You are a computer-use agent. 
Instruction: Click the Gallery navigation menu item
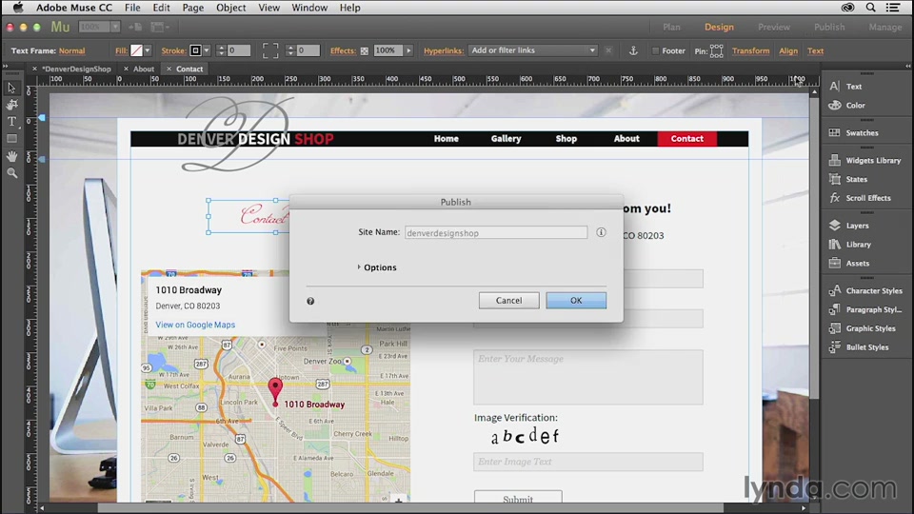point(506,139)
